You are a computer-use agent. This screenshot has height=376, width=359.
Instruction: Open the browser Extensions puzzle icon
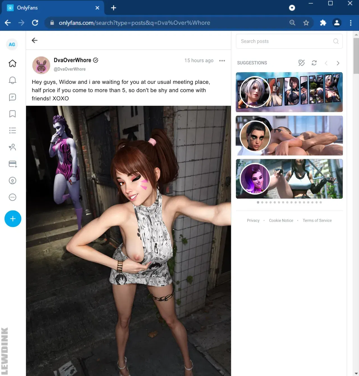323,23
